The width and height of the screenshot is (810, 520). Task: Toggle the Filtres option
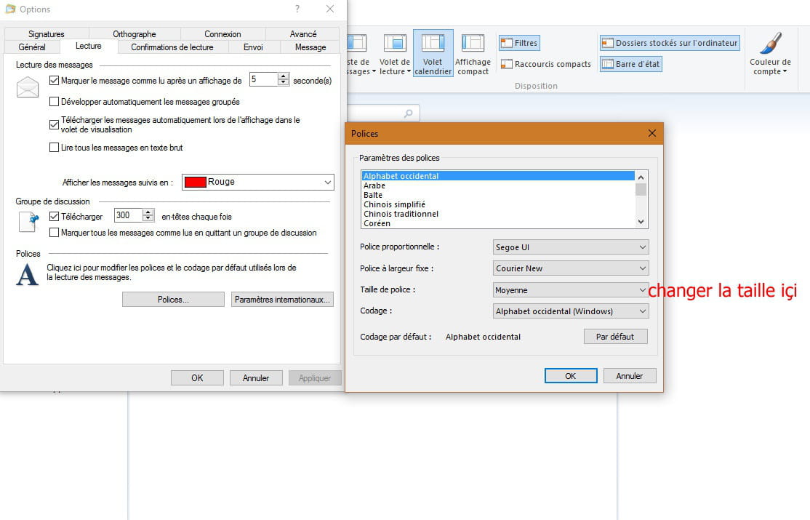(518, 42)
